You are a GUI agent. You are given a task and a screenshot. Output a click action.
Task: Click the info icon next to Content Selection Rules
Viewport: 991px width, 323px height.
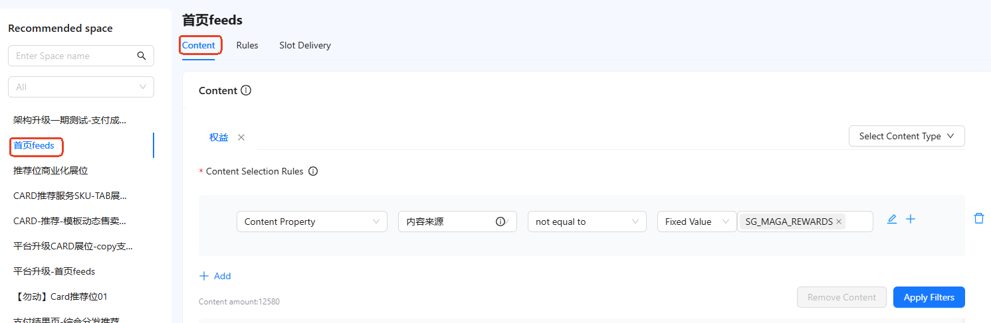[313, 171]
